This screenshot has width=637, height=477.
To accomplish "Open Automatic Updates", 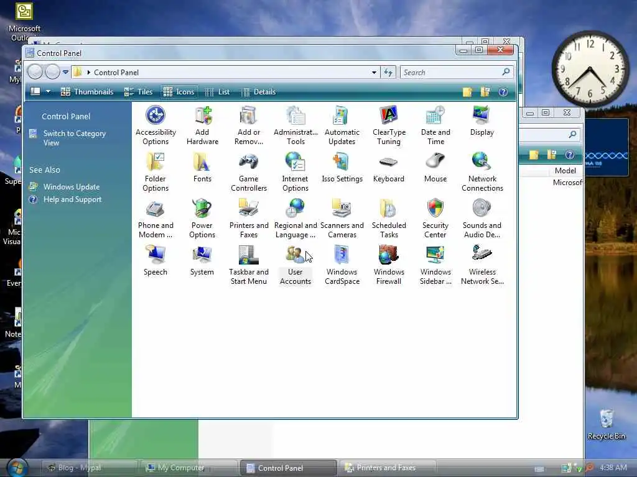I will pyautogui.click(x=342, y=125).
